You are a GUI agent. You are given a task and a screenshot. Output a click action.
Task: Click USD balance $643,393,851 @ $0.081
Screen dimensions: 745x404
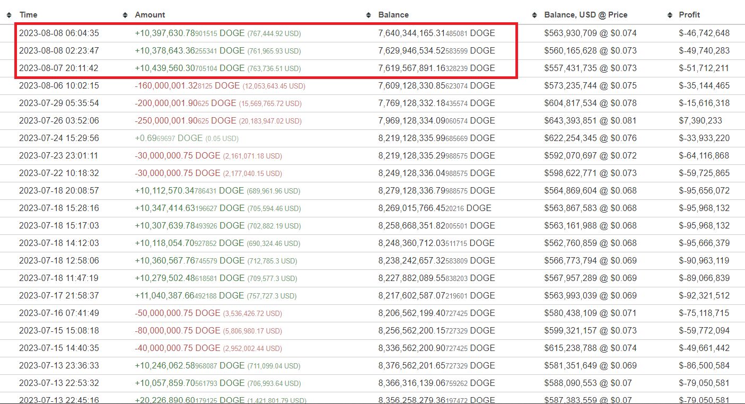(x=590, y=120)
